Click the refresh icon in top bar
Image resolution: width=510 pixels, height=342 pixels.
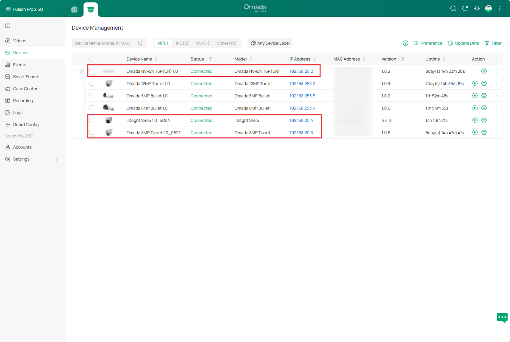coord(465,9)
